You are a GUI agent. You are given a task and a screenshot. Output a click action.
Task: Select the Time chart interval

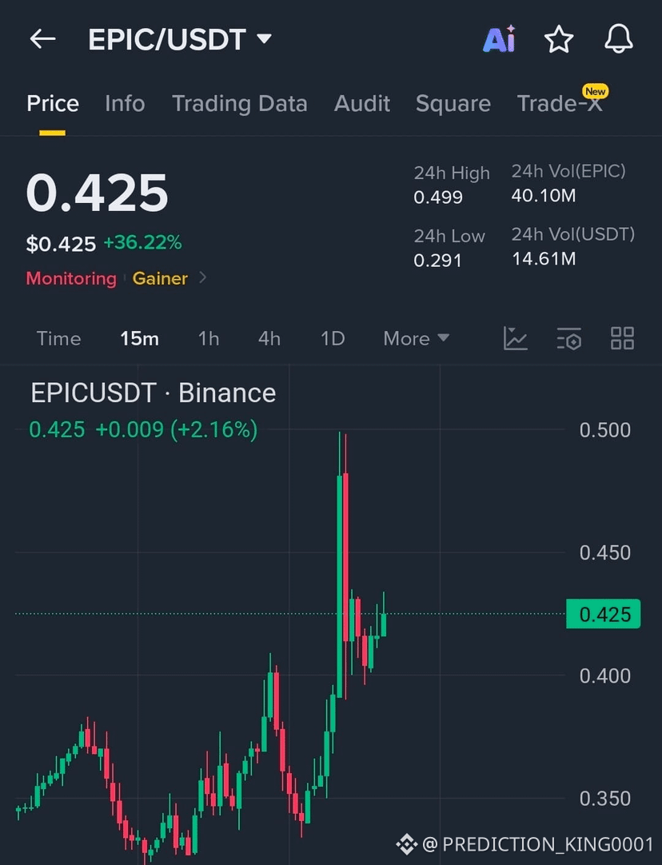58,338
